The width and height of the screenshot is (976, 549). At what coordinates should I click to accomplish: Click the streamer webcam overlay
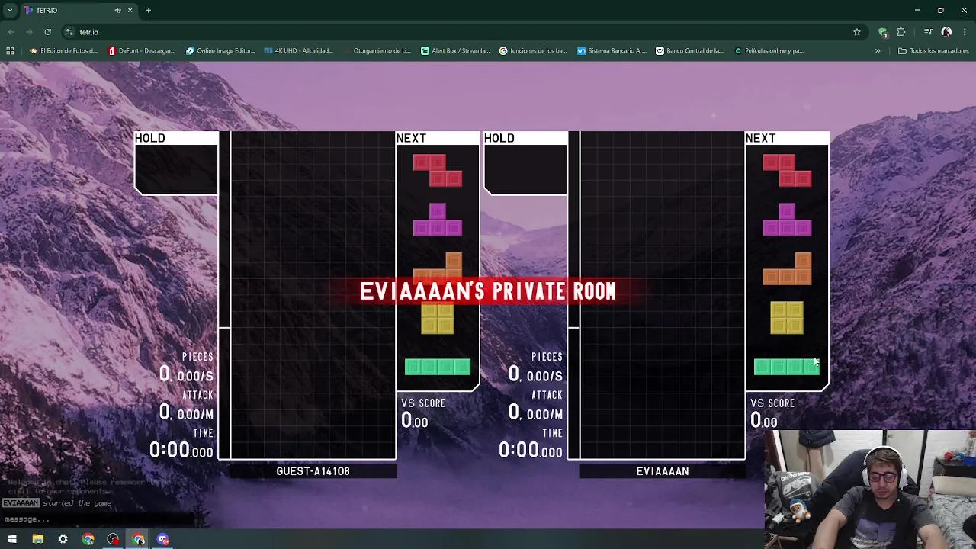click(870, 490)
